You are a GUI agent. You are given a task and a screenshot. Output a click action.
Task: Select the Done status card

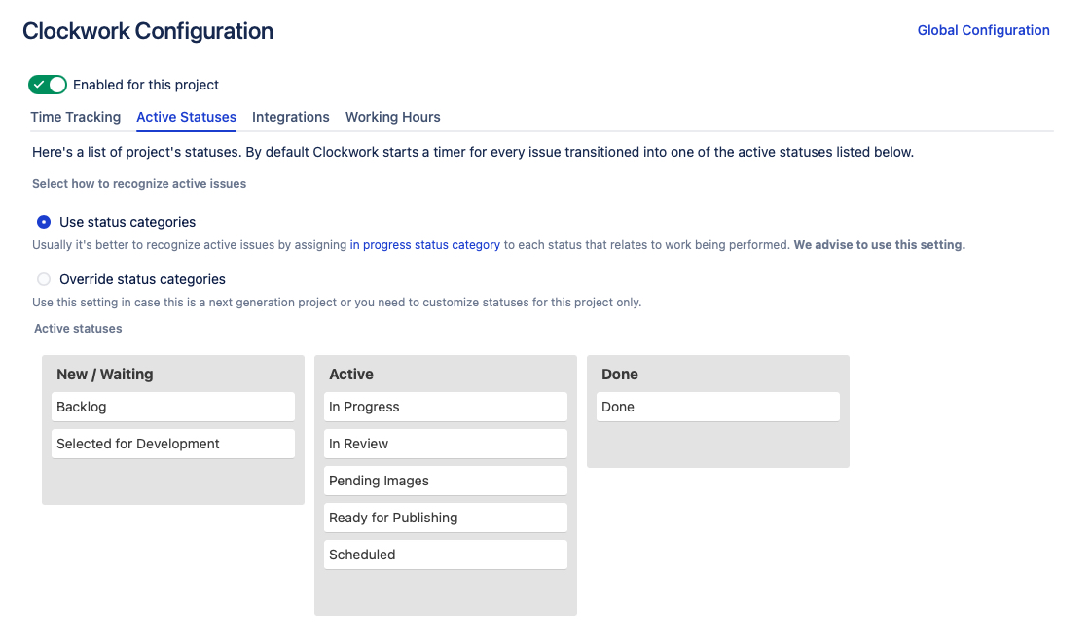[718, 407]
